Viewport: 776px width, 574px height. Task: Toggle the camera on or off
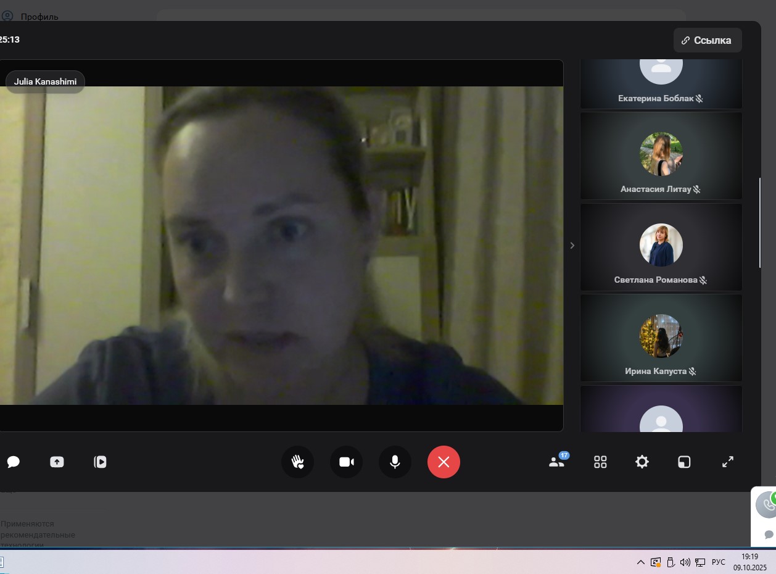346,462
